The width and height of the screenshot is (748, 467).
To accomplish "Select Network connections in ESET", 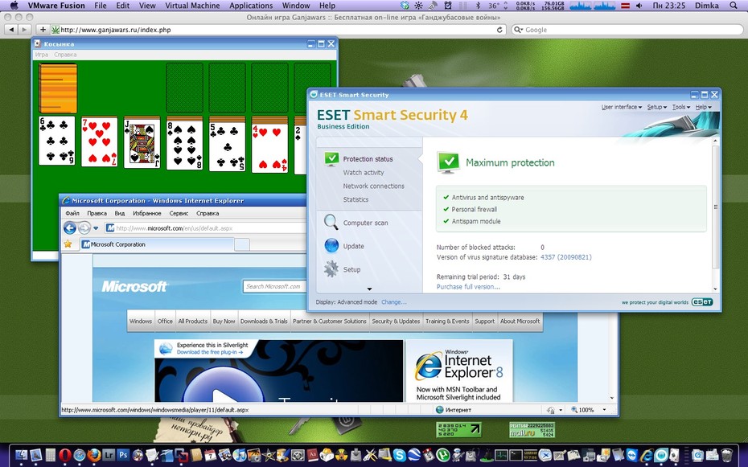I will [x=373, y=186].
